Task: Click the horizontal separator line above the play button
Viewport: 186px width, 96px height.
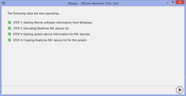Action: (x=93, y=85)
